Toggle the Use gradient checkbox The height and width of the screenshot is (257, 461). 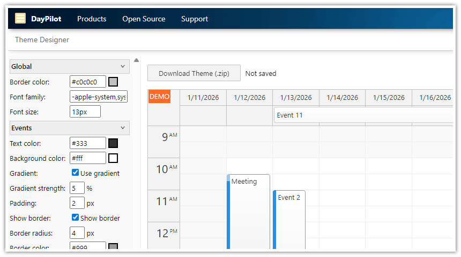pyautogui.click(x=76, y=173)
